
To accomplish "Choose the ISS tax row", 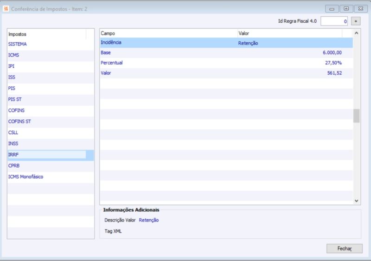I will 51,77.
